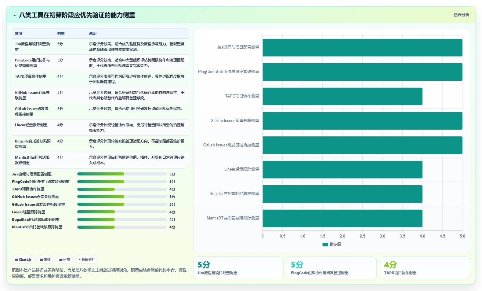Image resolution: width=482 pixels, height=291 pixels.
Task: Click the GitHub Issues仓库关联侧重 chart bar
Action: click(362, 121)
